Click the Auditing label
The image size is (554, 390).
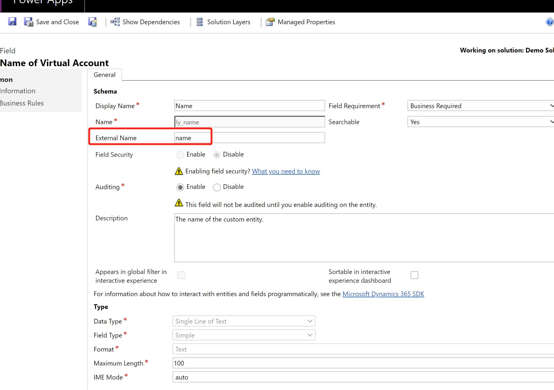108,187
